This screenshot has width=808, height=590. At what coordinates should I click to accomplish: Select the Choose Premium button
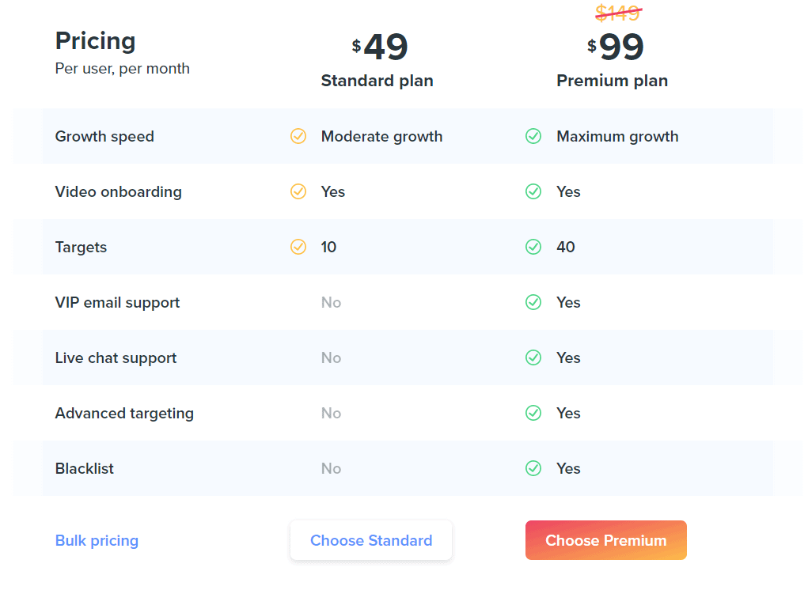(606, 540)
